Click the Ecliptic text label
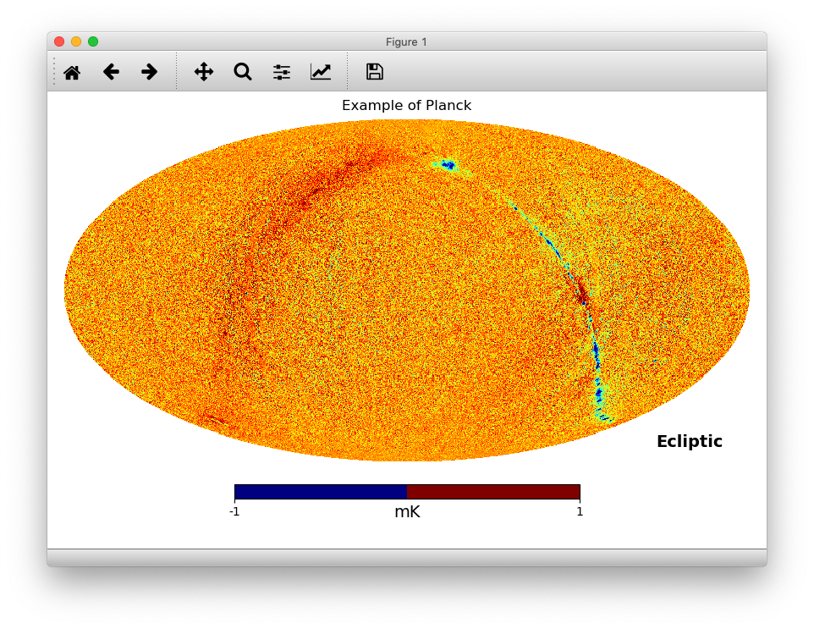 [690, 441]
